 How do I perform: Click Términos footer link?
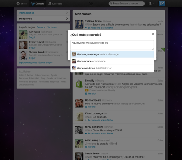(23, 78)
